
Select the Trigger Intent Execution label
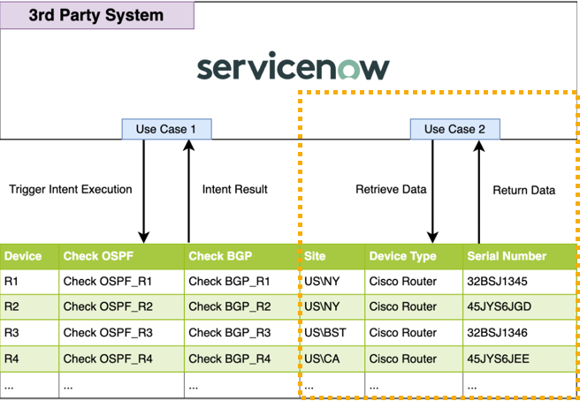(71, 189)
